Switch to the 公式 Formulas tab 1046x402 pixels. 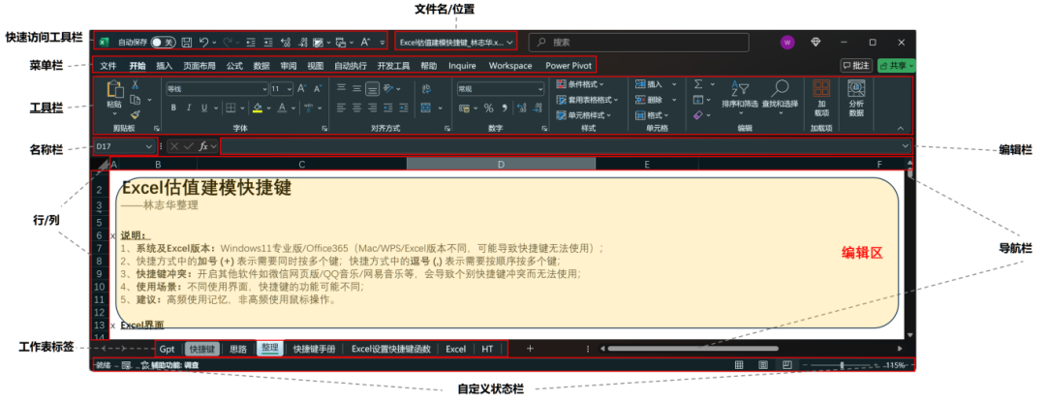(x=234, y=66)
